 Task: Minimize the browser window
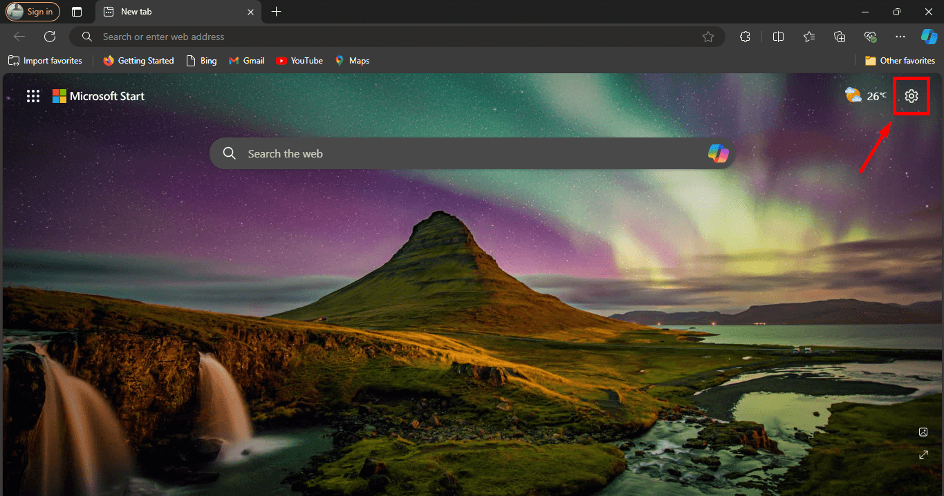864,12
